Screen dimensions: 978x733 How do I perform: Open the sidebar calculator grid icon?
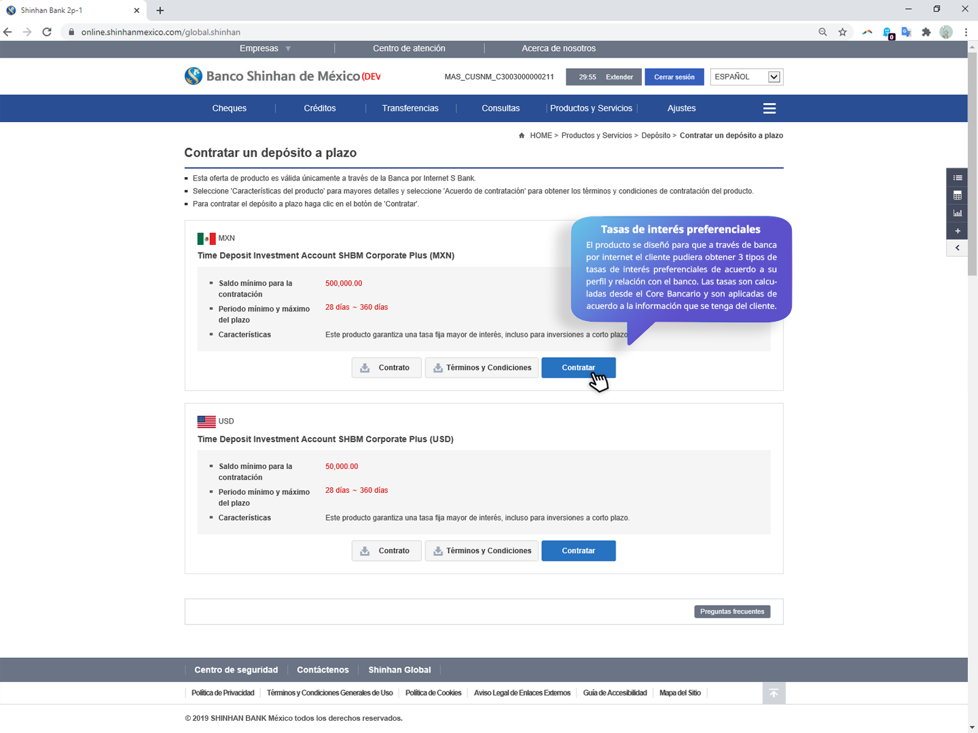coord(957,195)
